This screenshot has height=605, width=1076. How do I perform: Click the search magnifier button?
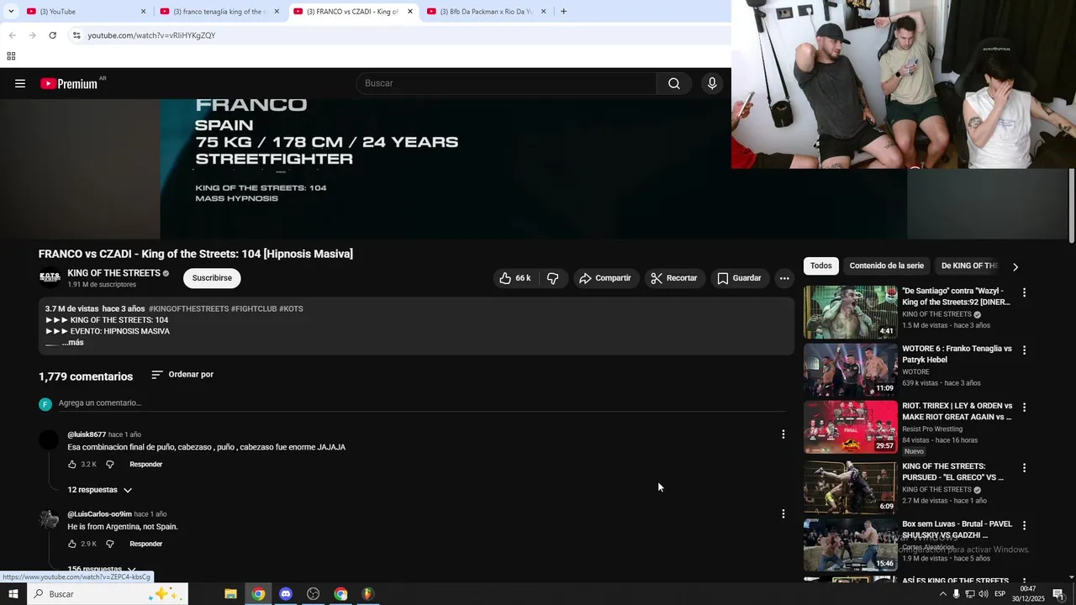tap(674, 83)
